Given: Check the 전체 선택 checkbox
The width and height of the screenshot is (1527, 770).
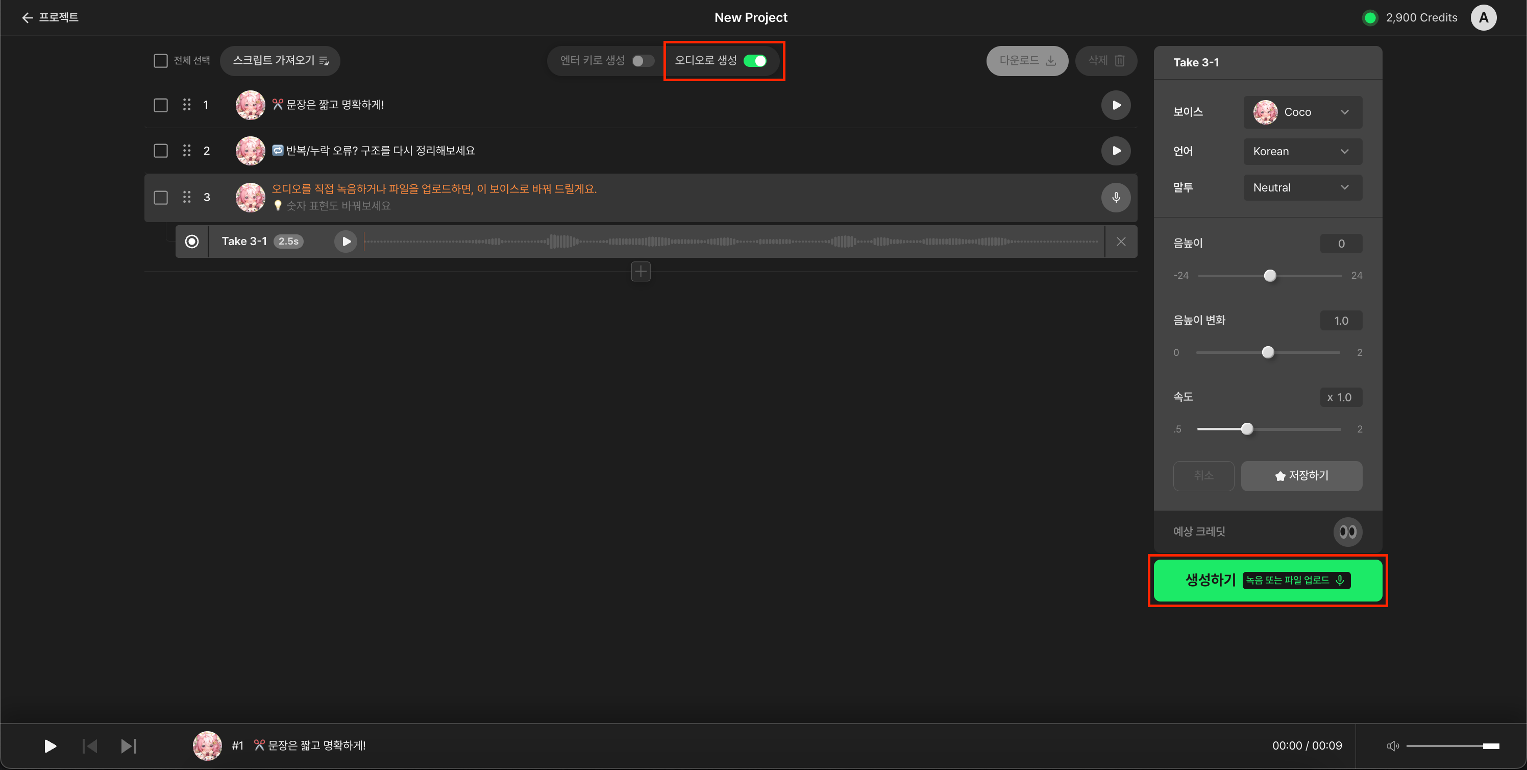Looking at the screenshot, I should 161,61.
